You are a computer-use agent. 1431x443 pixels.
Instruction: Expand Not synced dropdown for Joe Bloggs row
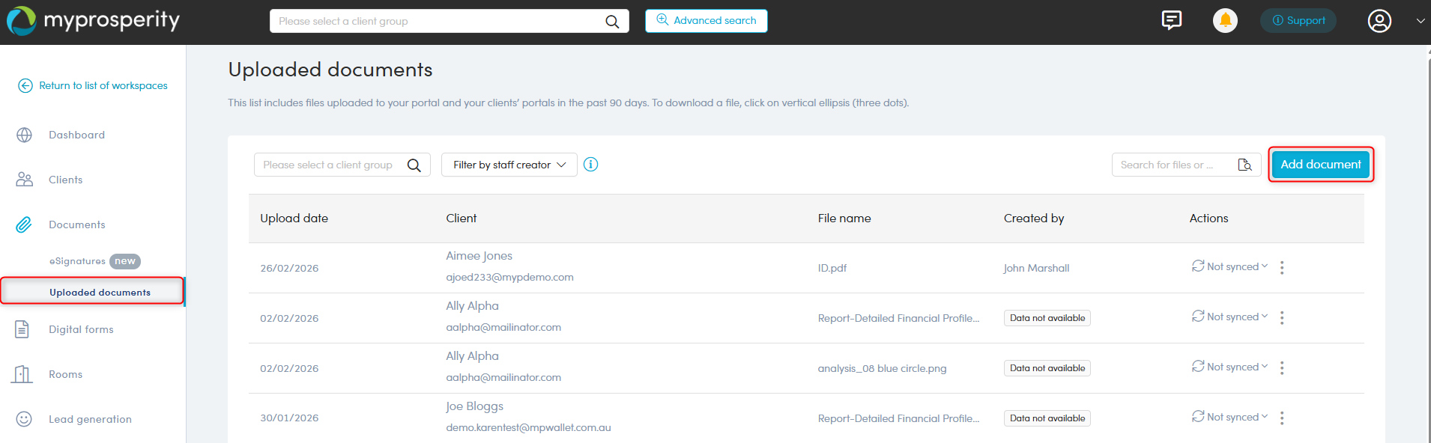tap(1230, 417)
